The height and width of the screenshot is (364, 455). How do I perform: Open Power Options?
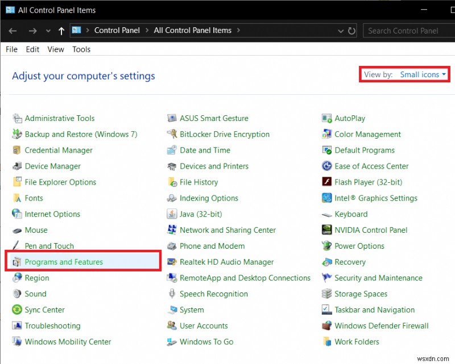[357, 246]
